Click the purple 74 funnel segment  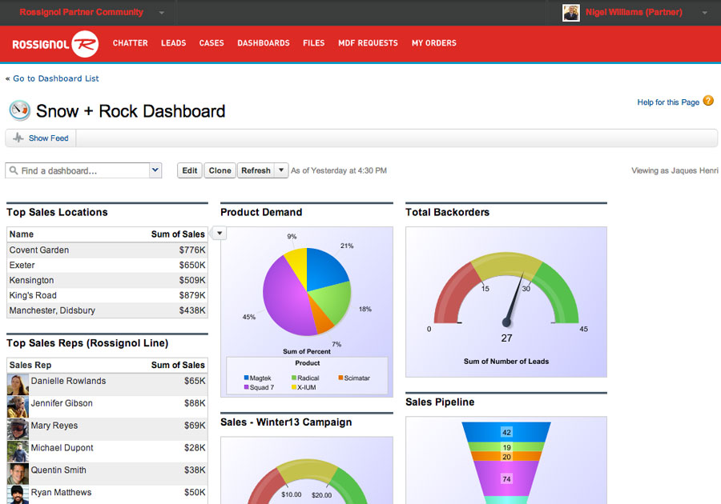pos(506,478)
